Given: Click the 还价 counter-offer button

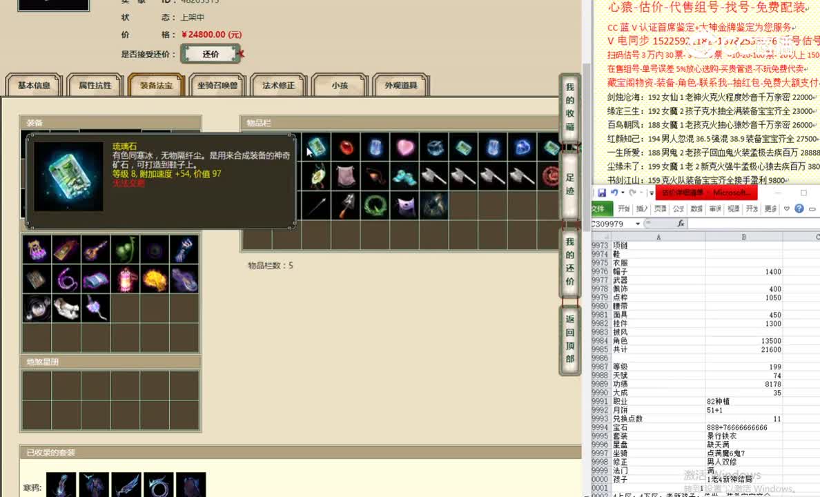Looking at the screenshot, I should [211, 54].
